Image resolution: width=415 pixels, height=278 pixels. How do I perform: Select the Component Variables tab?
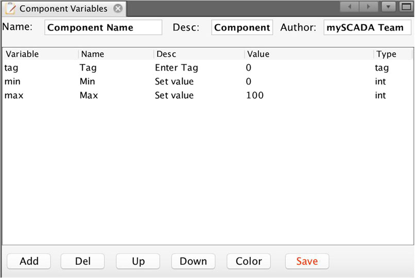(x=63, y=9)
